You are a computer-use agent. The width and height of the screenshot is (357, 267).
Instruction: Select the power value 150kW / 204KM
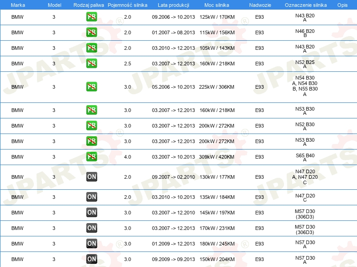pyautogui.click(x=217, y=259)
